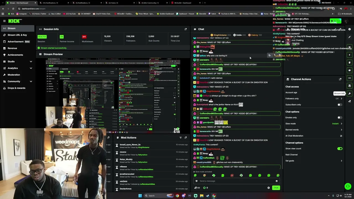
Task: Click the Windows Start button
Action: click(x=140, y=196)
